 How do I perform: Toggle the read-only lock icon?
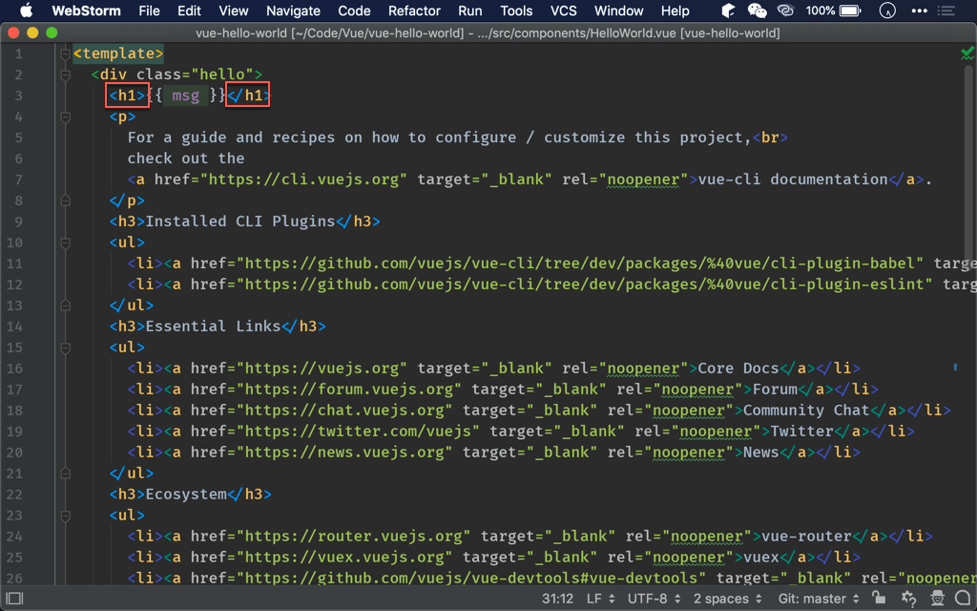879,598
